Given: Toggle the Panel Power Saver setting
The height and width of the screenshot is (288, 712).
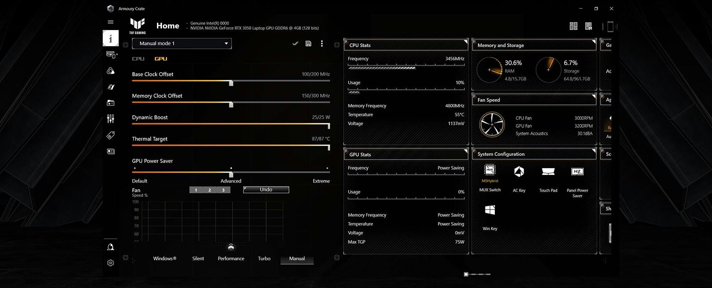Looking at the screenshot, I should [577, 172].
